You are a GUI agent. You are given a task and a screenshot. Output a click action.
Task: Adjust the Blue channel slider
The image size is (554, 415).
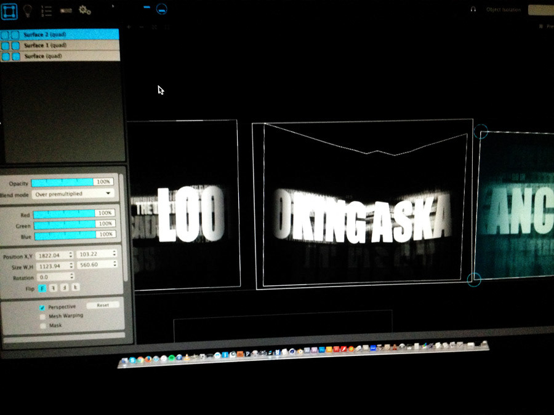click(65, 235)
